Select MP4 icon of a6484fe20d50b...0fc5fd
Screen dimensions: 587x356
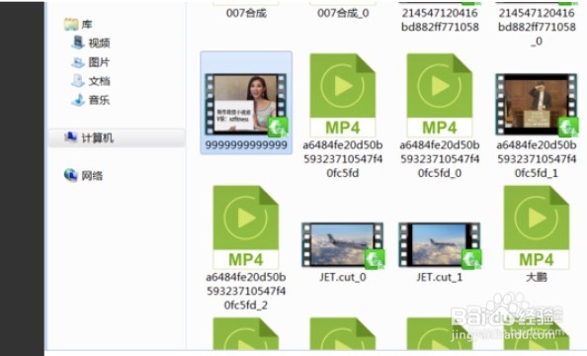pos(343,95)
